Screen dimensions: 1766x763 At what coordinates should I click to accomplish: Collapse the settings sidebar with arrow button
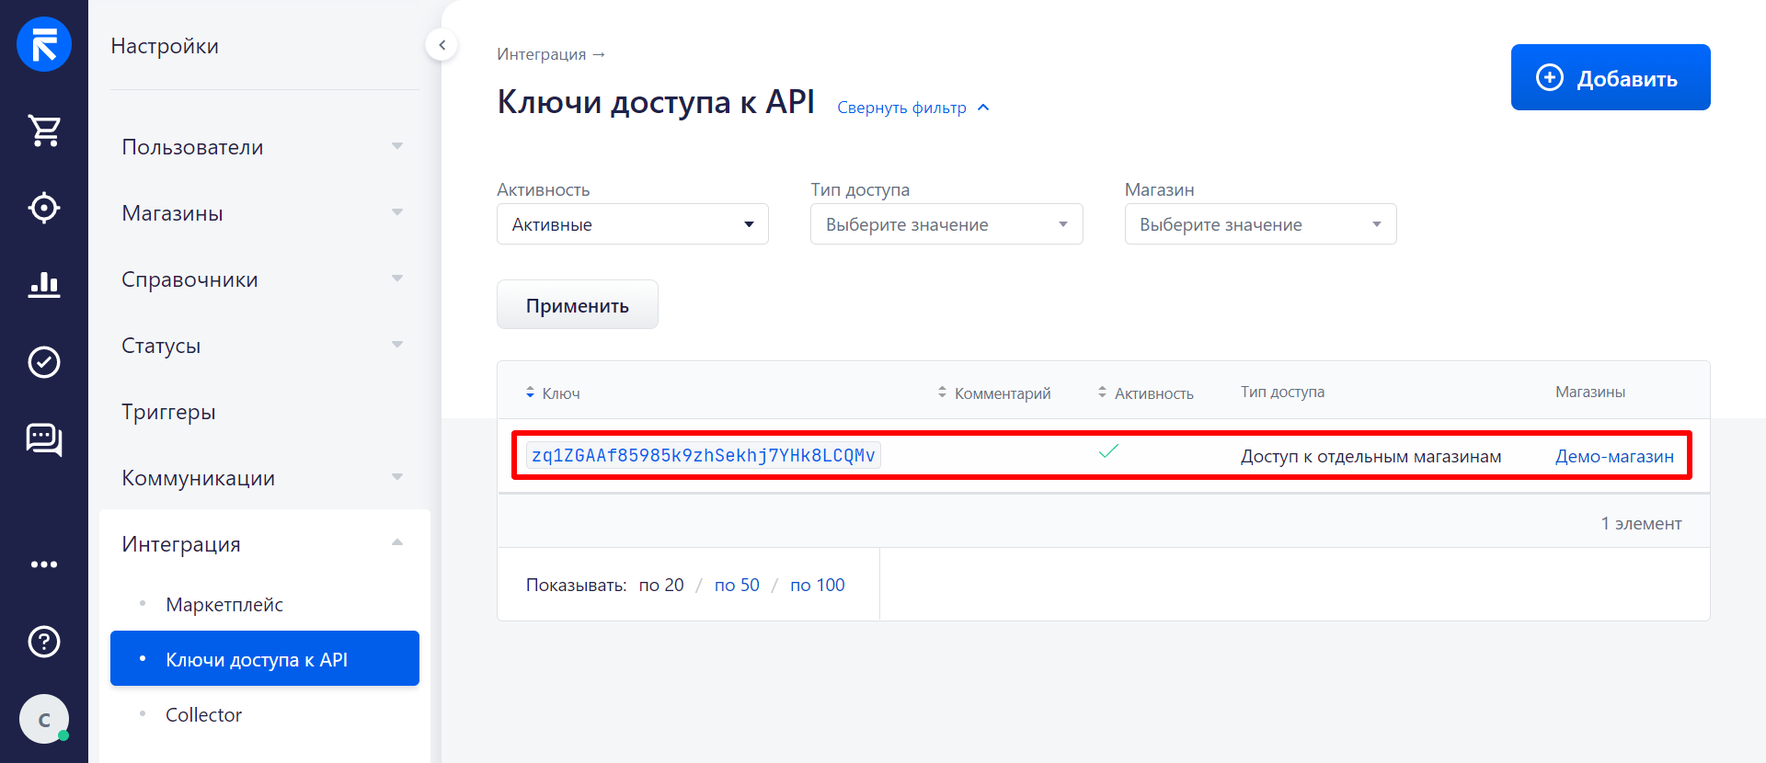tap(441, 45)
